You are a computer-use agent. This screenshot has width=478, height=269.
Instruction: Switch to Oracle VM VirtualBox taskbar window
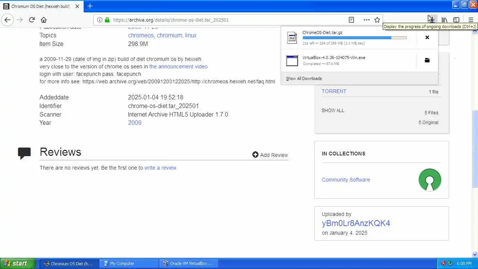pos(189,263)
